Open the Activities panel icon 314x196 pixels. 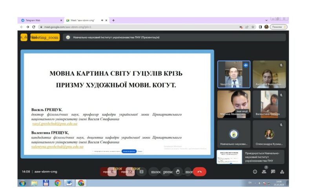[x=282, y=172]
